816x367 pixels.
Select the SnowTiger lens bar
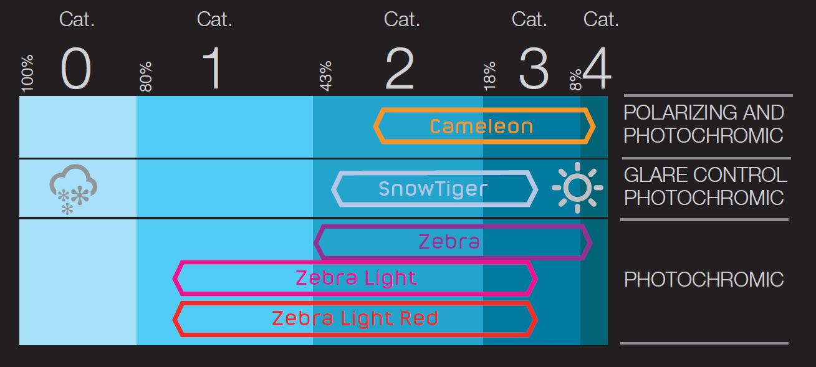[x=434, y=188]
